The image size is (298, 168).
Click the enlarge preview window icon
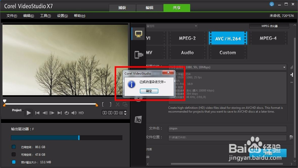click(x=125, y=104)
